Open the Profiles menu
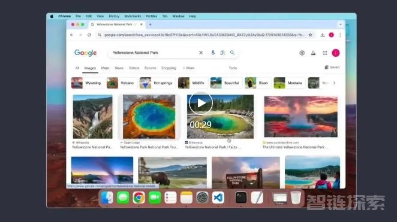Image resolution: width=397 pixels, height=222 pixels. pyautogui.click(x=151, y=16)
